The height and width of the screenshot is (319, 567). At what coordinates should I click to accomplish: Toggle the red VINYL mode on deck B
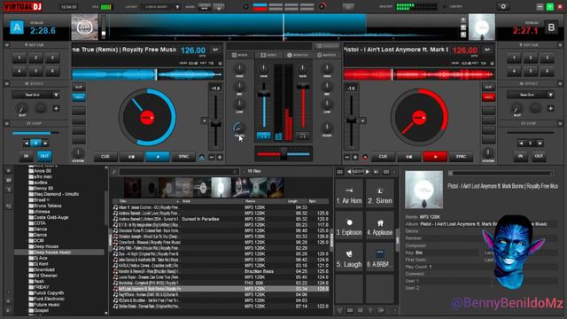[x=488, y=97]
